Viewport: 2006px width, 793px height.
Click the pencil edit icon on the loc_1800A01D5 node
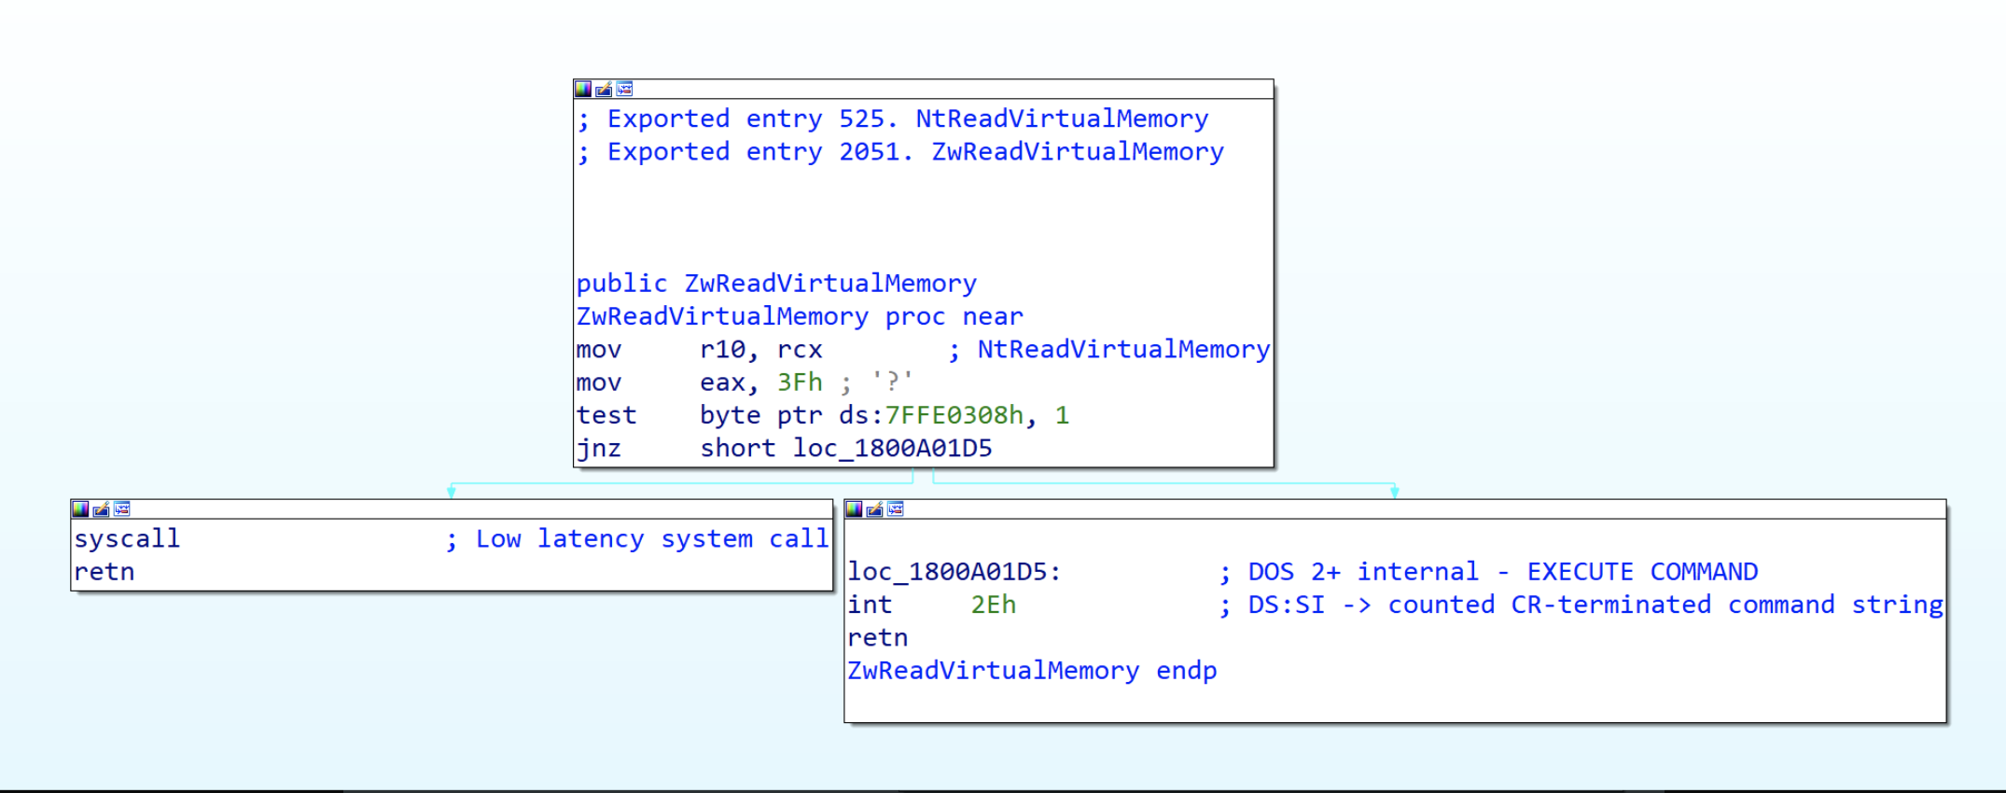[x=874, y=509]
